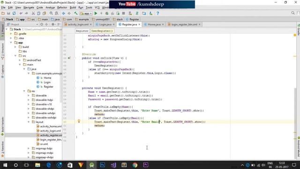
Task: Click the Help question mark icon
Action: coord(157,13)
